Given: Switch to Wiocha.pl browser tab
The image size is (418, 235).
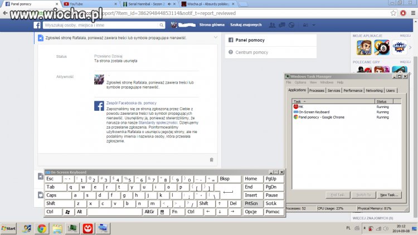Looking at the screenshot, I should 207,4.
